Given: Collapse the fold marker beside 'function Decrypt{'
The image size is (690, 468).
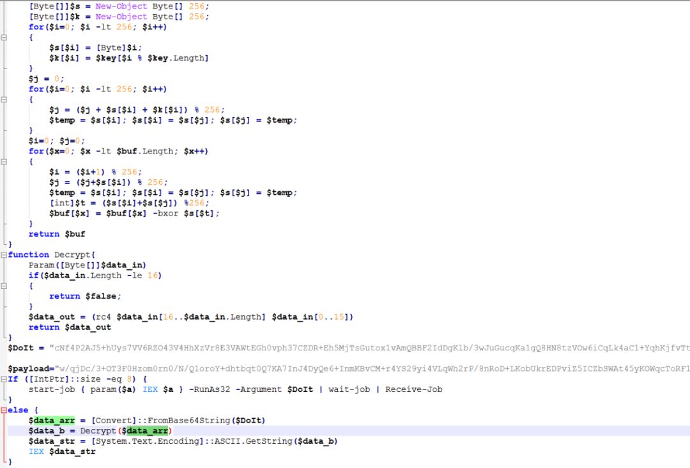Looking at the screenshot, I should click(4, 255).
